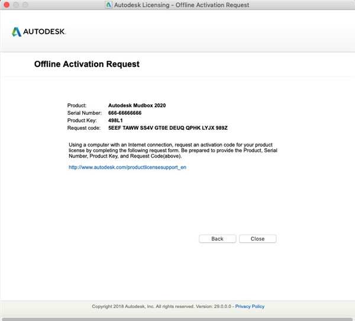Viewport: 355px width, 321px height.
Task: Click the serial number 666-66666666
Action: [125, 113]
